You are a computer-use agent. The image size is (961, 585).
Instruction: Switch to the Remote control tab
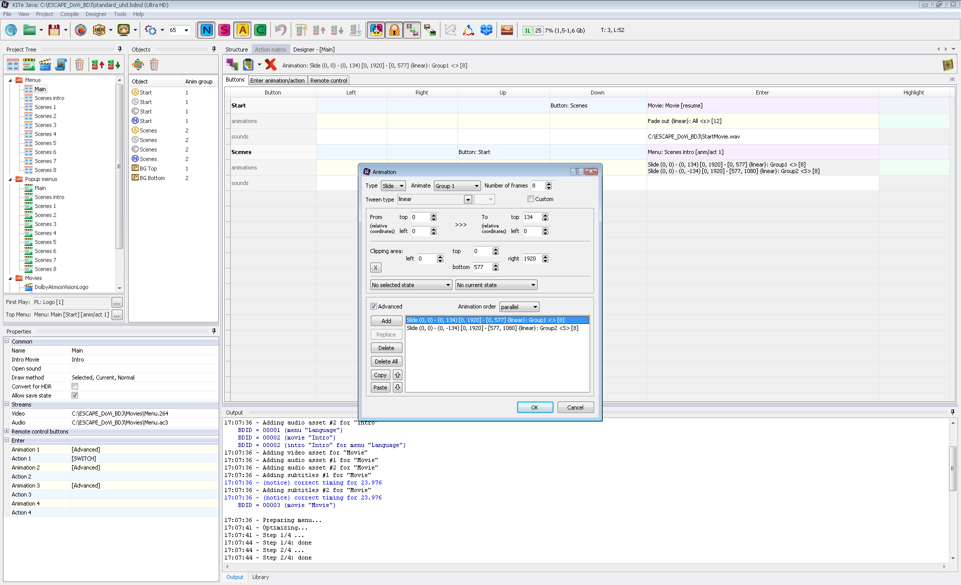(328, 80)
